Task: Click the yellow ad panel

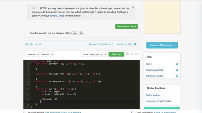Action: point(162,17)
